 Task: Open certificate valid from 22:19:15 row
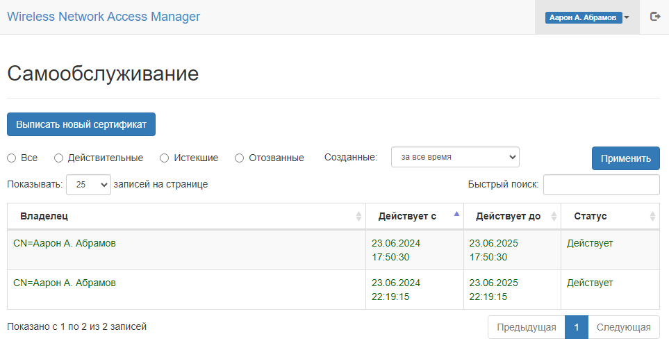tap(333, 290)
